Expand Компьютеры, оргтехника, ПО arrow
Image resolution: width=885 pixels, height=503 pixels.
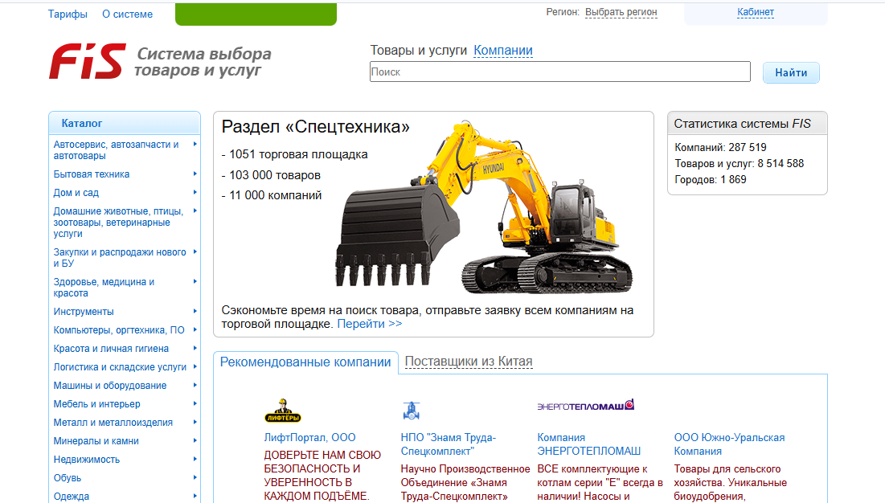coord(195,329)
